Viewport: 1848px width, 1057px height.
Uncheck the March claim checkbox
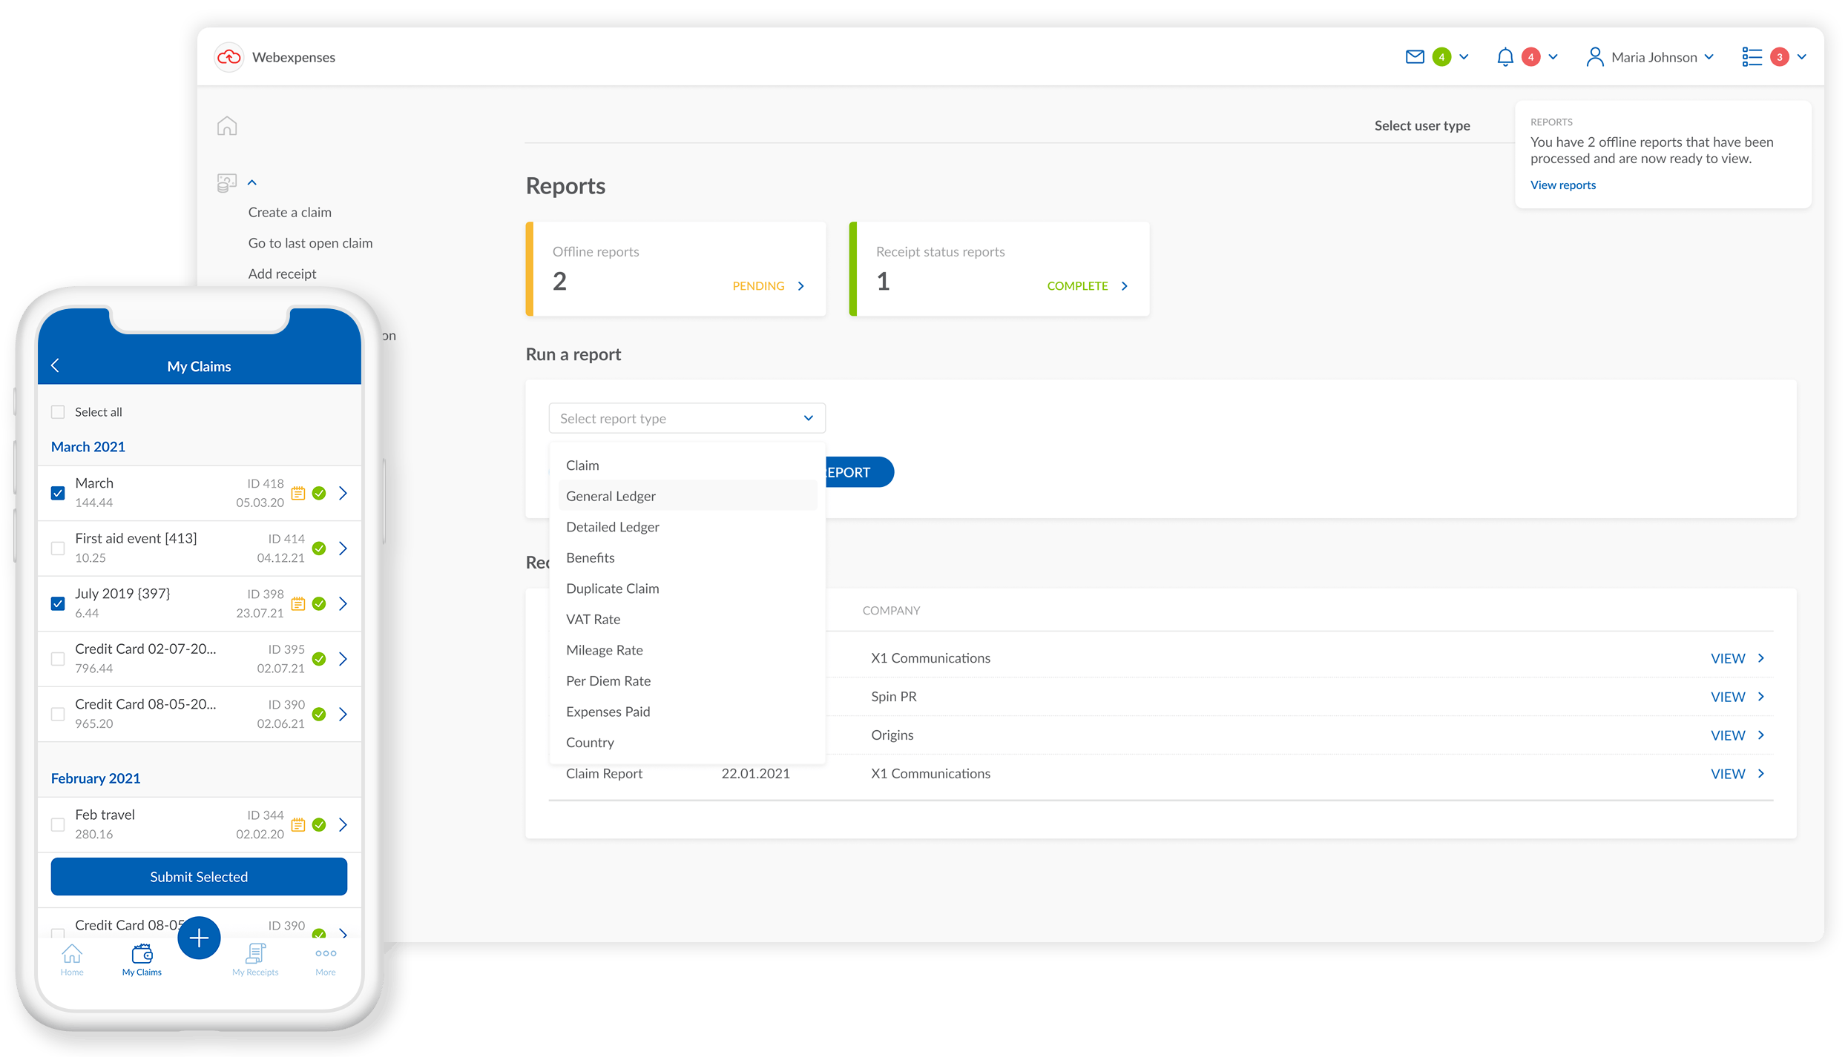(58, 493)
